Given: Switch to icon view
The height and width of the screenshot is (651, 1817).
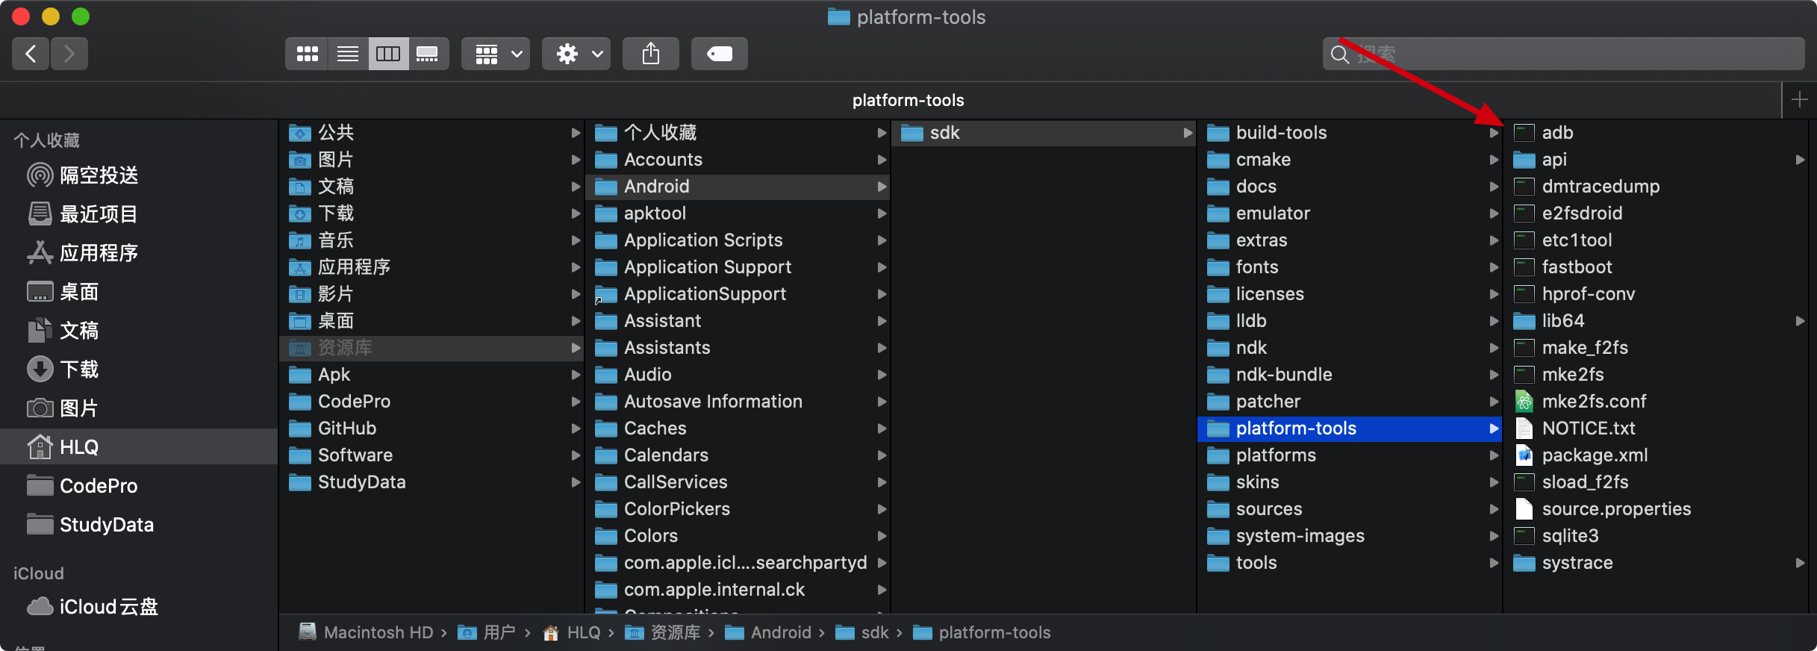Looking at the screenshot, I should (307, 54).
